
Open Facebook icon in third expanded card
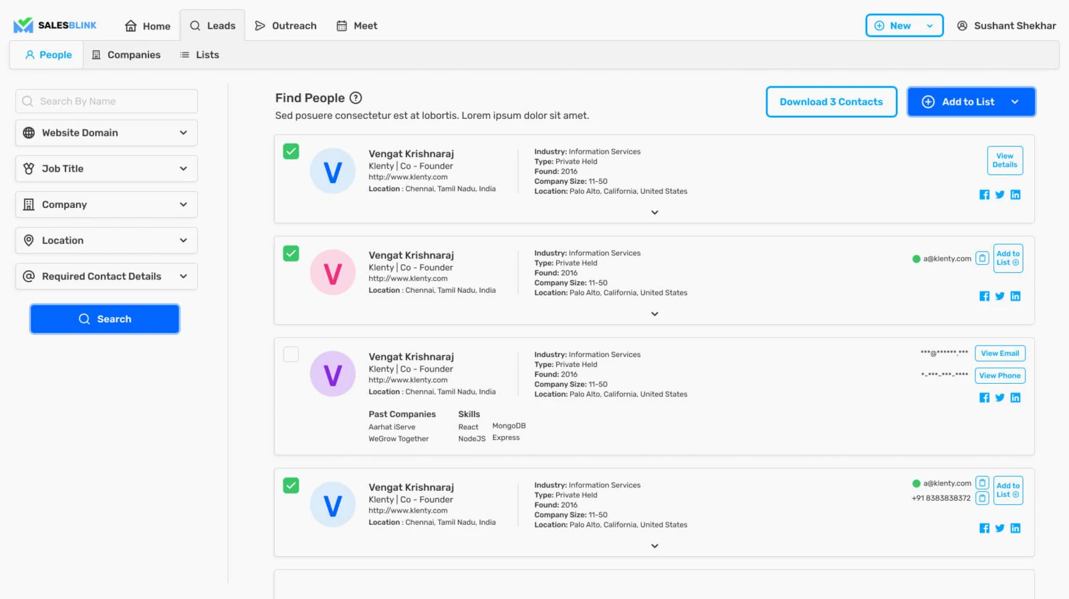[984, 398]
